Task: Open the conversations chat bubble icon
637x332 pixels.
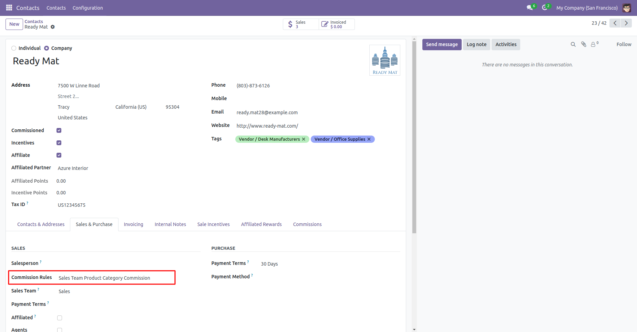Action: pyautogui.click(x=530, y=8)
